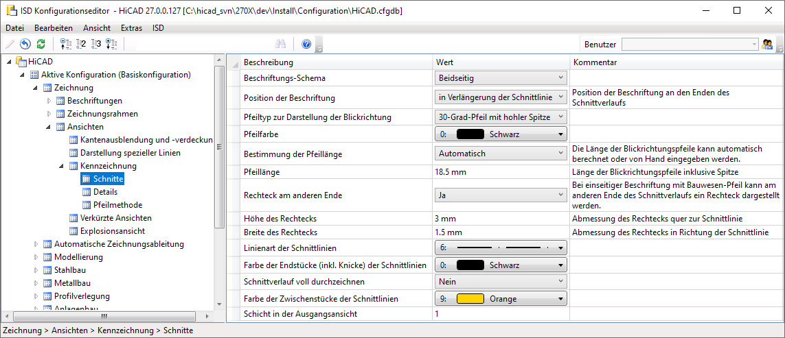Collapse the Kennzeichnung tree node
This screenshot has width=785, height=338.
tap(62, 166)
